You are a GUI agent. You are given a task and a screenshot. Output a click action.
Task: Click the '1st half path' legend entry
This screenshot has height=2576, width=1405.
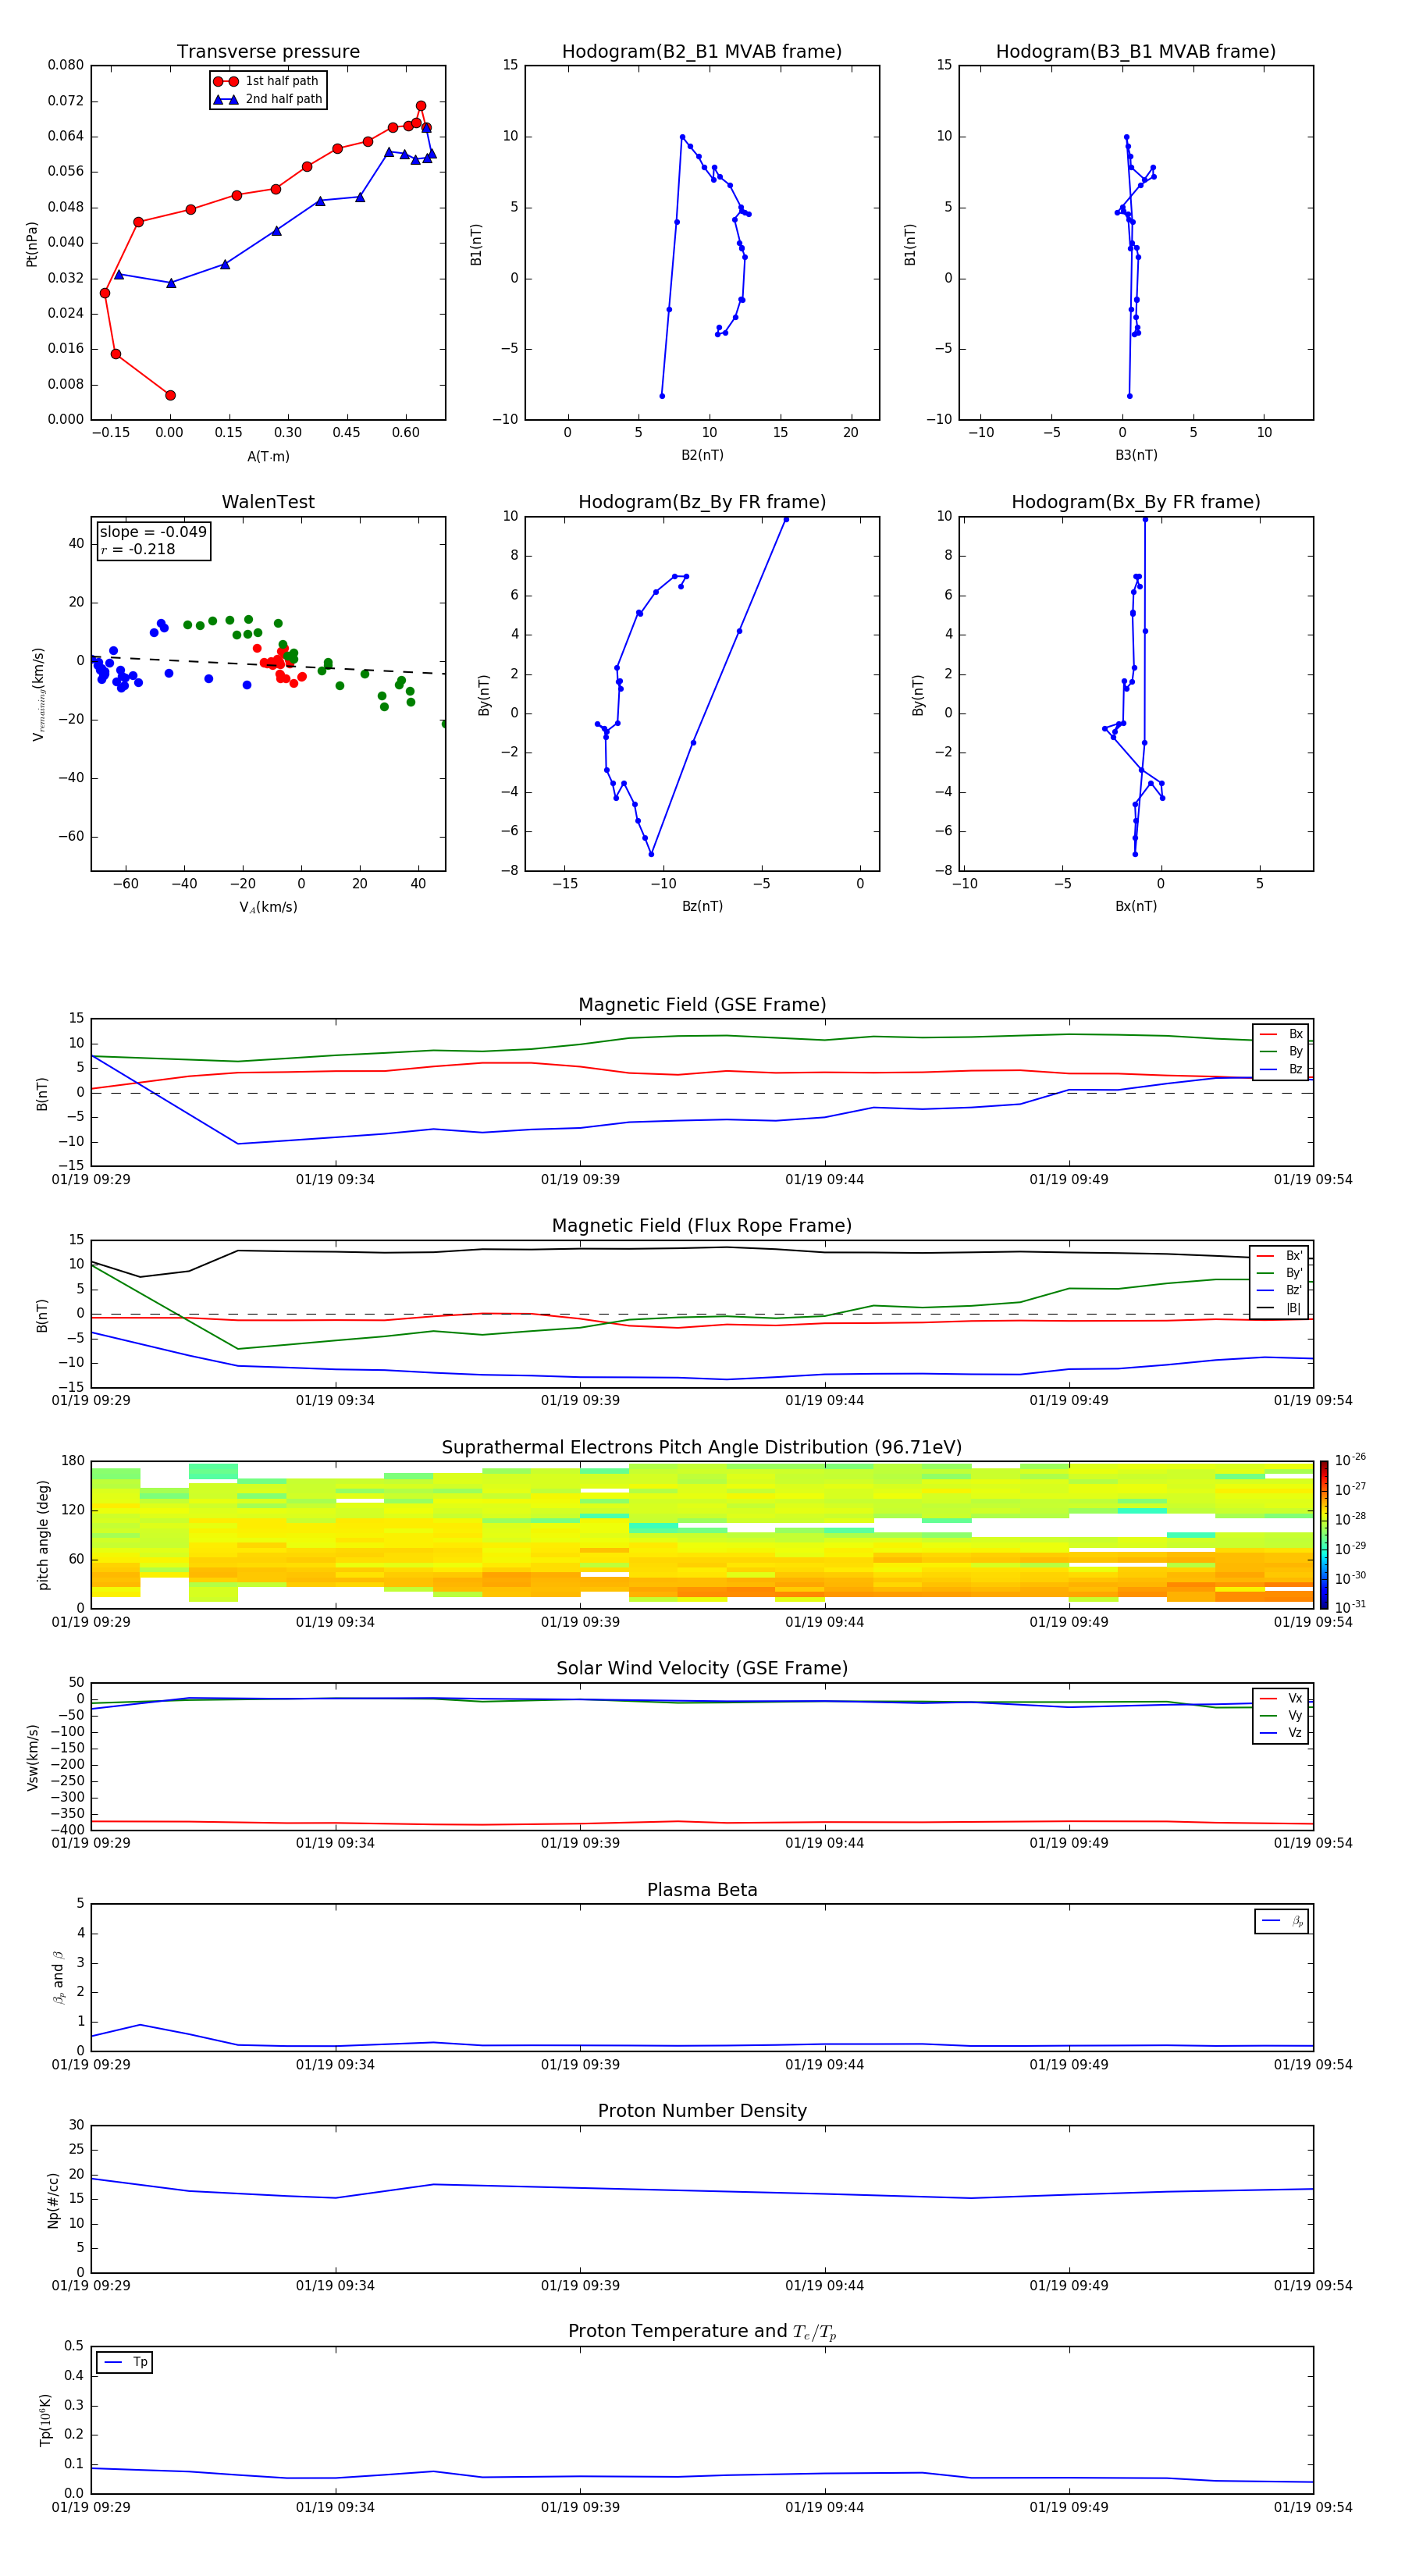[267, 81]
